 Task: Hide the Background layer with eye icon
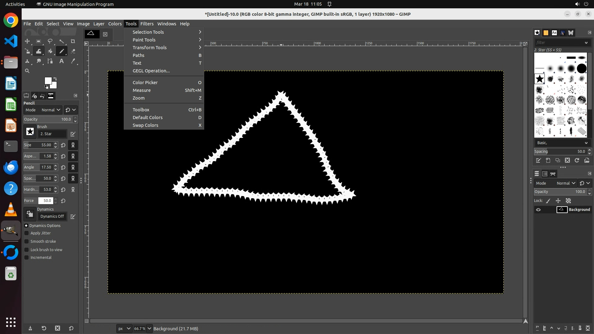tap(538, 210)
